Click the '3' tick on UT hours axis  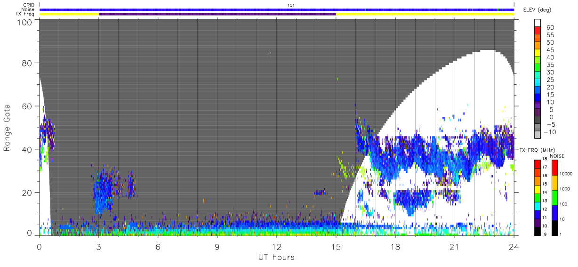(x=98, y=247)
